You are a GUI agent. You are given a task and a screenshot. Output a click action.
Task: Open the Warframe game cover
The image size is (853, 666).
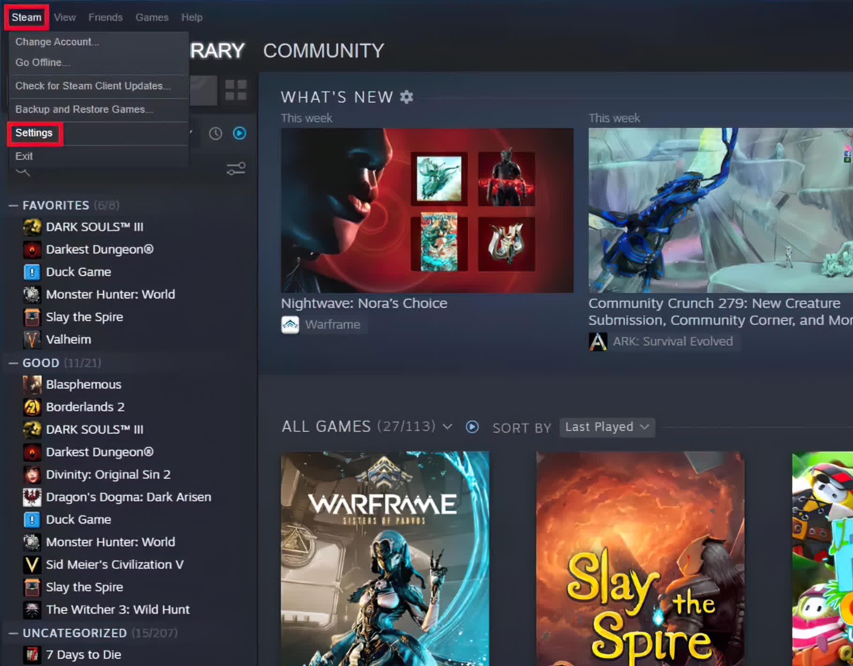pos(385,559)
